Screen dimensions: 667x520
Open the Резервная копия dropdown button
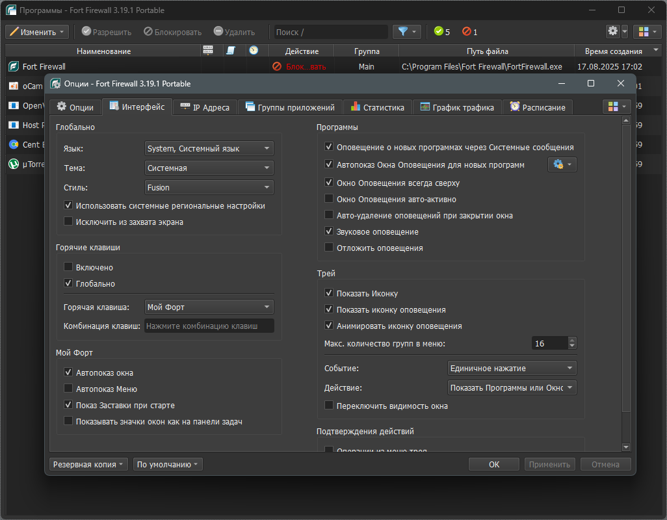point(88,464)
